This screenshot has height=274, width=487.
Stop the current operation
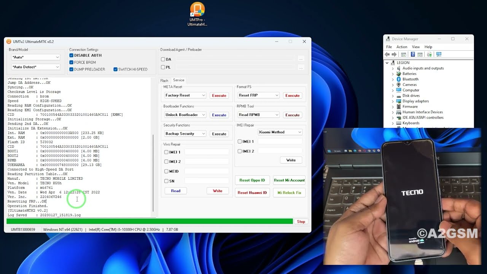(301, 221)
